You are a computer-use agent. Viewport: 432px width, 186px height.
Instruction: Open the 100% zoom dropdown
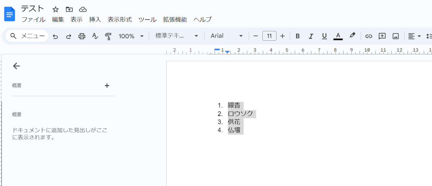point(131,36)
